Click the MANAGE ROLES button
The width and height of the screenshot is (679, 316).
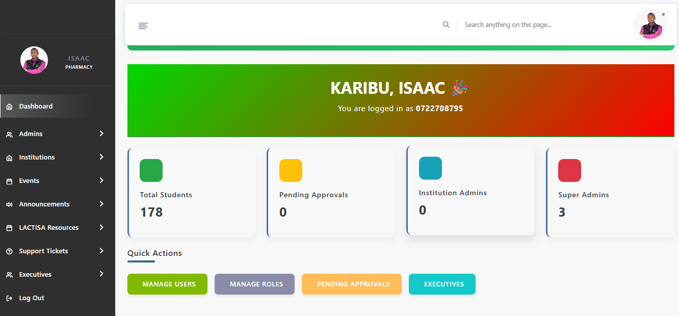pyautogui.click(x=255, y=284)
